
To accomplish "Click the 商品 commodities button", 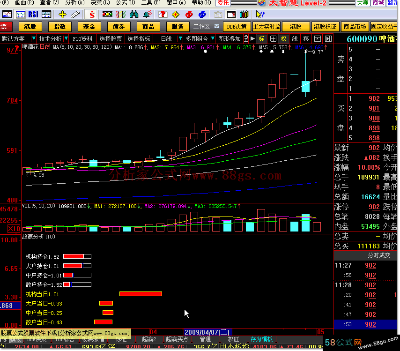I will pos(148,27).
